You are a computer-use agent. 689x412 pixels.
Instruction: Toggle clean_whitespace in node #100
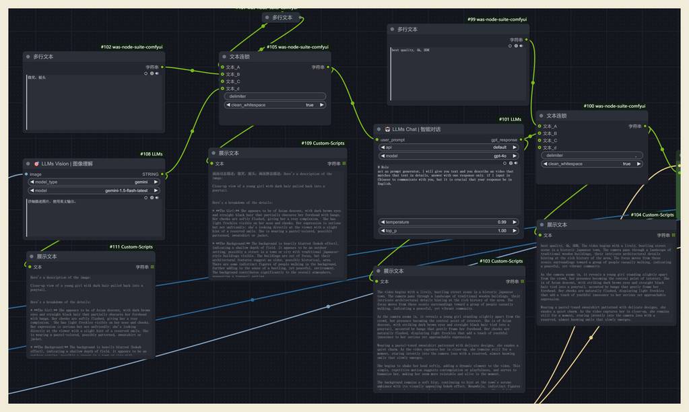pos(592,164)
